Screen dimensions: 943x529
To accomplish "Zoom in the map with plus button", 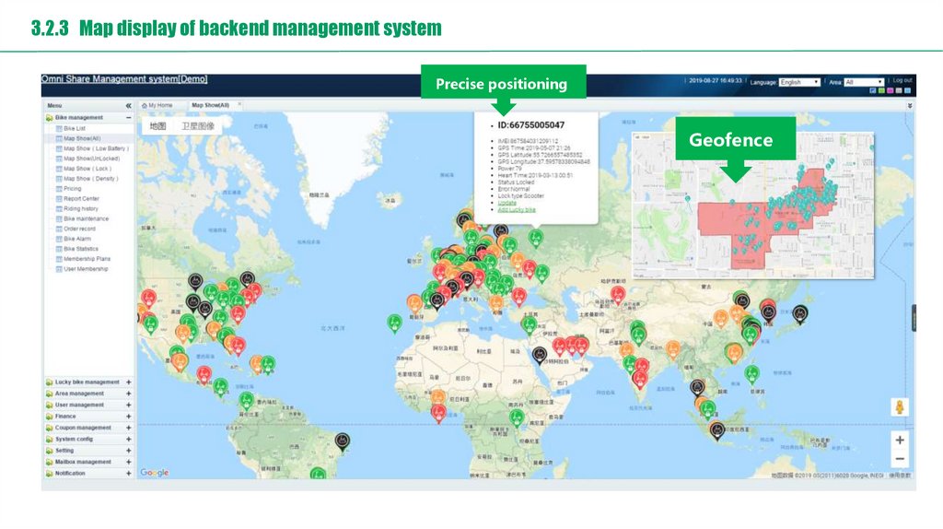I will 899,440.
